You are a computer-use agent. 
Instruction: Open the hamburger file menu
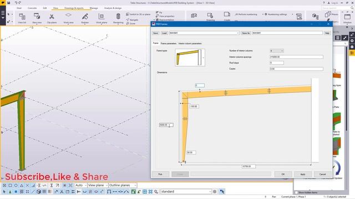click(x=3, y=14)
